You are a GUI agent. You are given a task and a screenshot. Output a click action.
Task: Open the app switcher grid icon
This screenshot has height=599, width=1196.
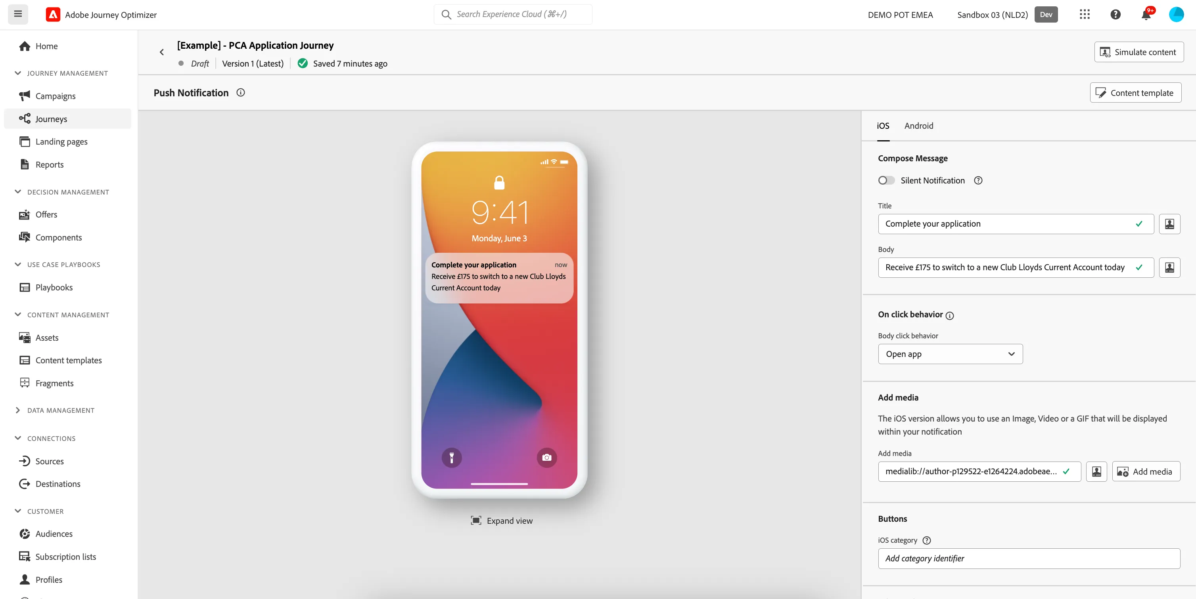click(x=1085, y=14)
